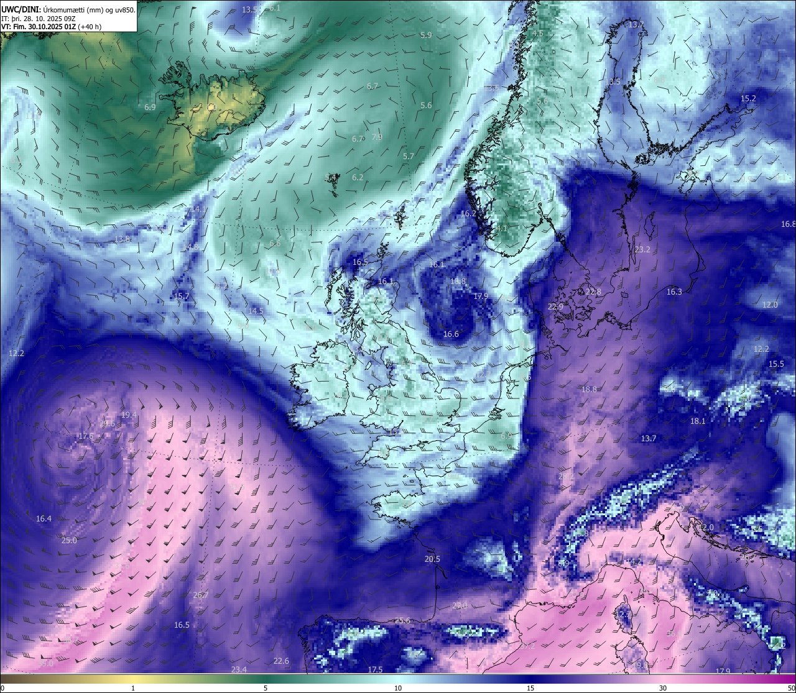This screenshot has width=796, height=693.
Task: Click the 14.5 value label
Action: [x=256, y=311]
